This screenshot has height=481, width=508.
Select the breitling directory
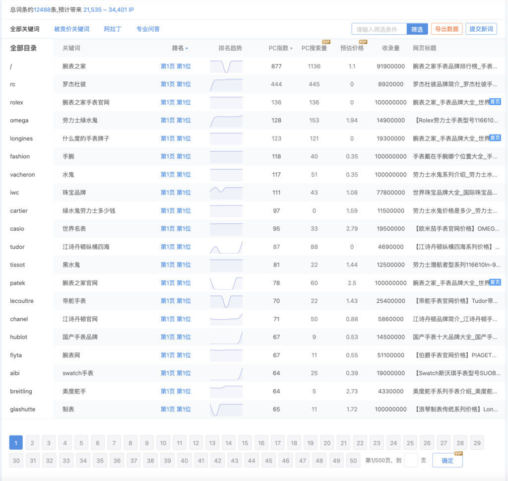pyautogui.click(x=21, y=391)
